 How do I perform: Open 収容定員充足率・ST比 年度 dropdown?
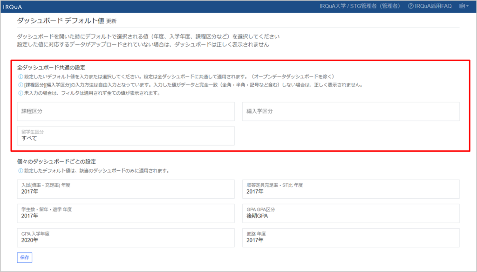351,188
